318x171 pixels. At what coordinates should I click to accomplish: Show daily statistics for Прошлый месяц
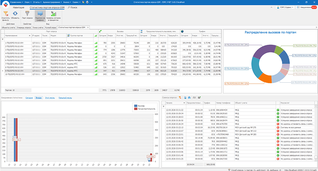[x=65, y=98]
